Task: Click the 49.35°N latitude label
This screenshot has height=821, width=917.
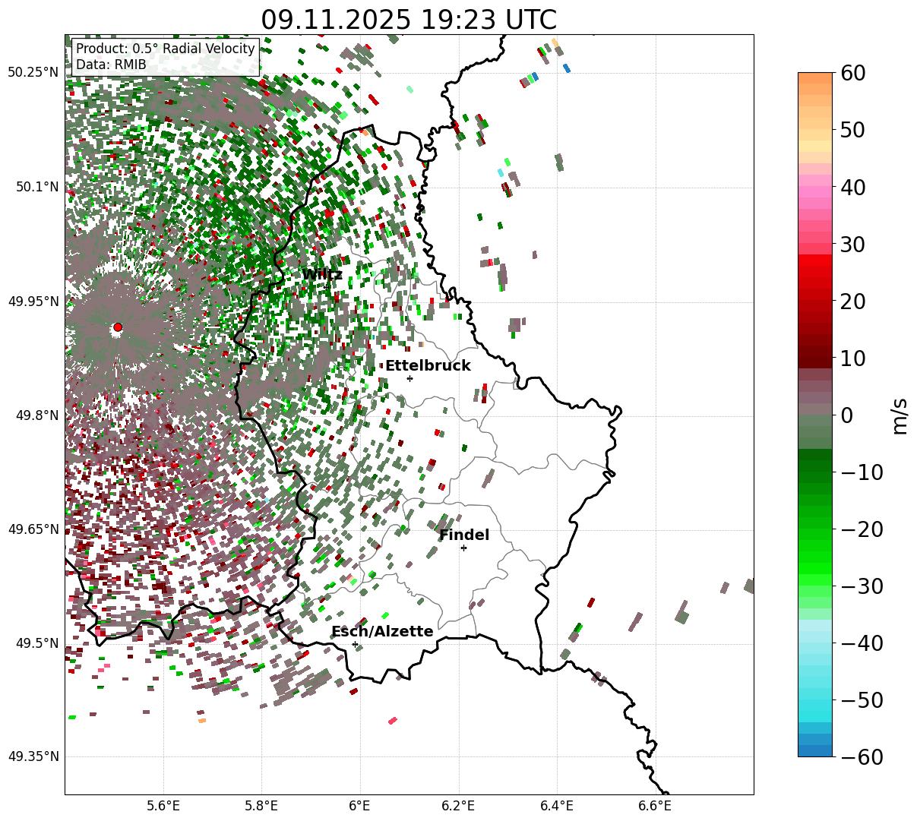Action: pyautogui.click(x=33, y=757)
